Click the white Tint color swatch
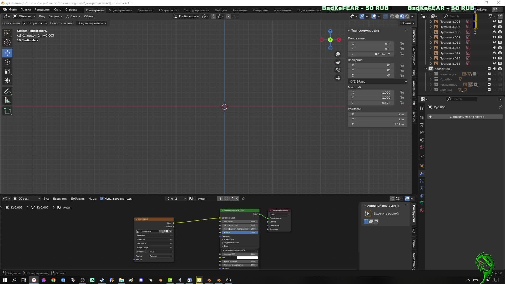 pyautogui.click(x=247, y=258)
